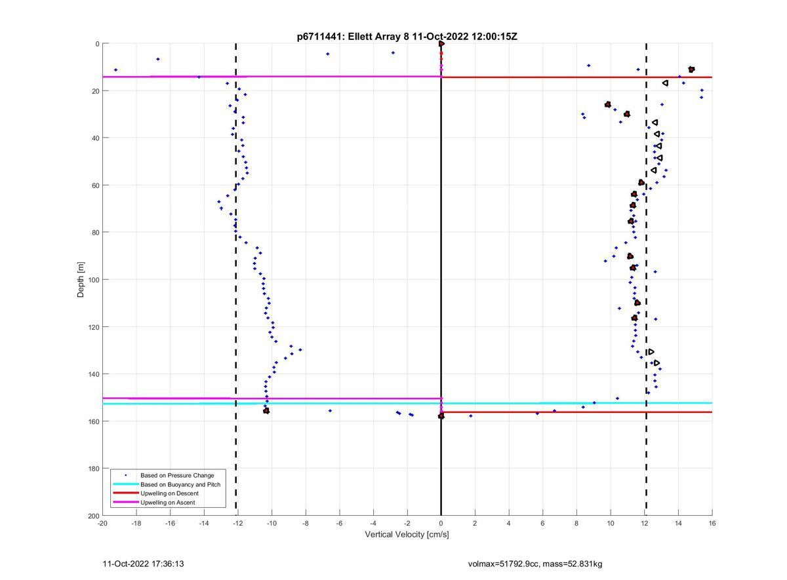The height and width of the screenshot is (580, 787).
Task: Click the 'volmax=51792.9cc, mass=52.831kg' text
Action: click(x=535, y=564)
